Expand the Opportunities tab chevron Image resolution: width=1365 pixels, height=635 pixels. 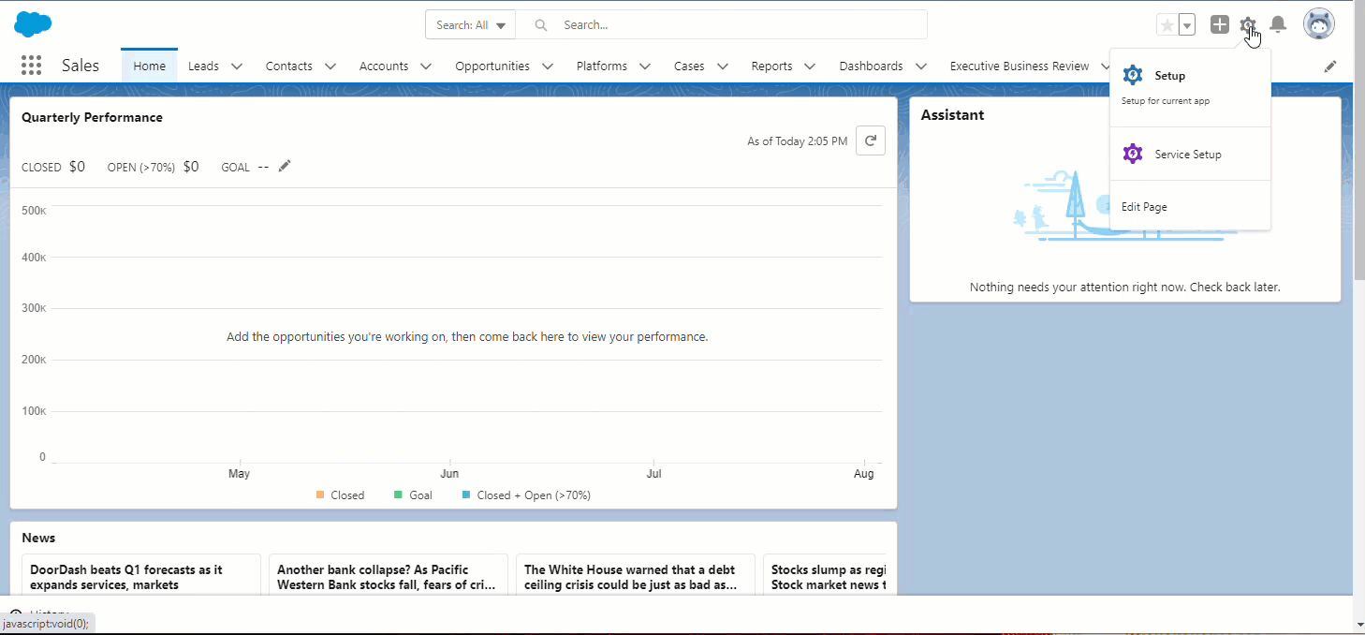[x=548, y=66]
